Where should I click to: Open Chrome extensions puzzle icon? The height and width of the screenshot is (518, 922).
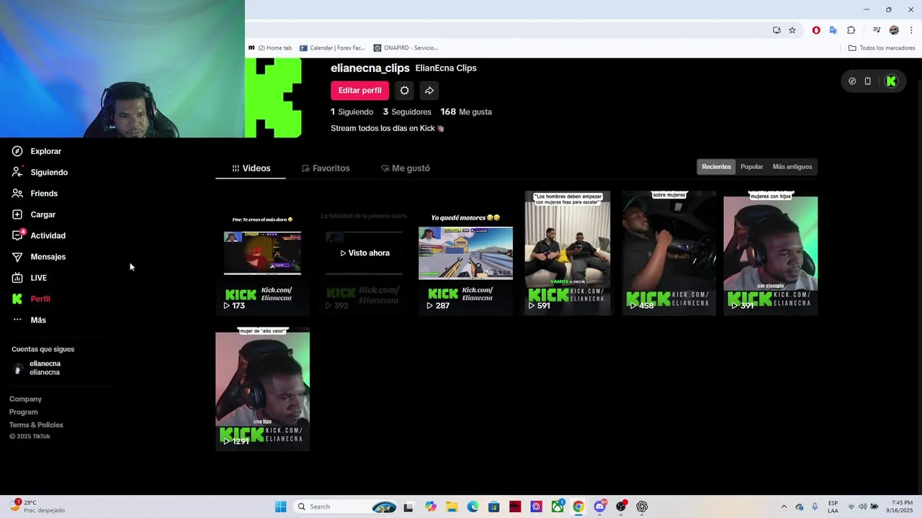click(851, 30)
